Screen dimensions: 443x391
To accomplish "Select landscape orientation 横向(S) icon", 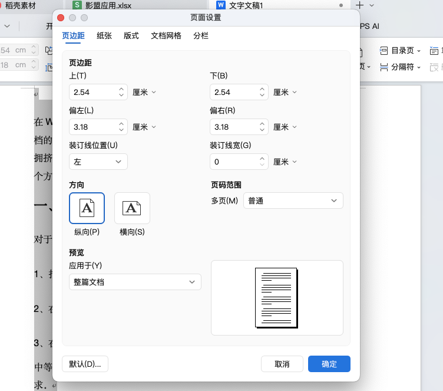I will coord(132,208).
